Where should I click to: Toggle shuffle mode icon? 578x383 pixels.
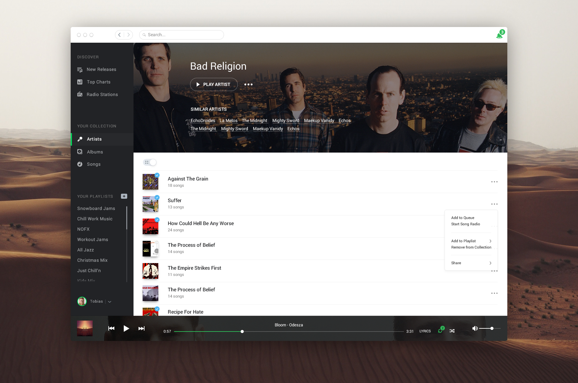pos(452,331)
